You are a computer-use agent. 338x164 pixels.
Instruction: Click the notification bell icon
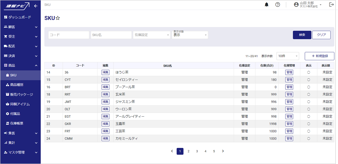[x=266, y=5]
